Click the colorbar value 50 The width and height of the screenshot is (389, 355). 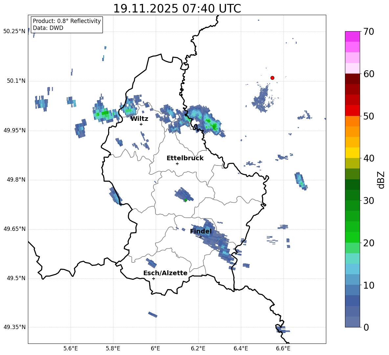tap(369, 116)
